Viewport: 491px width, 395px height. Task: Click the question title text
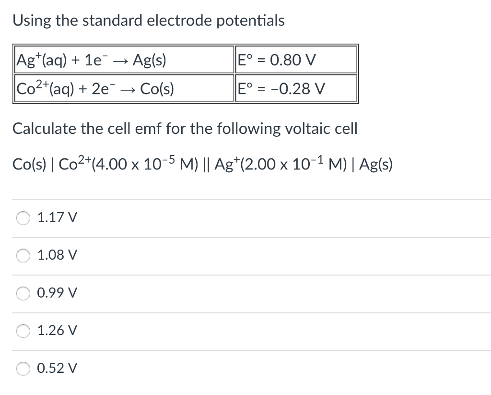click(149, 20)
